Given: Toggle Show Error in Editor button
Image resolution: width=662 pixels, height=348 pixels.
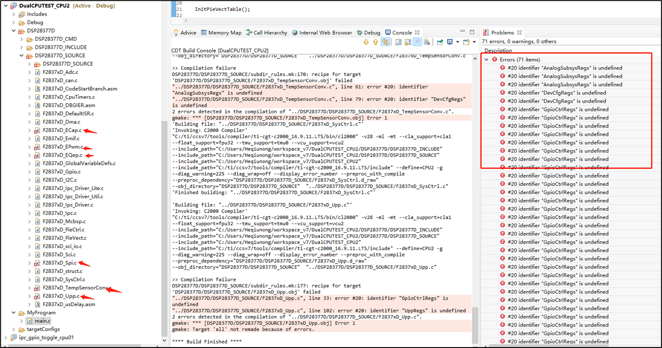Looking at the screenshot, I should [x=385, y=42].
